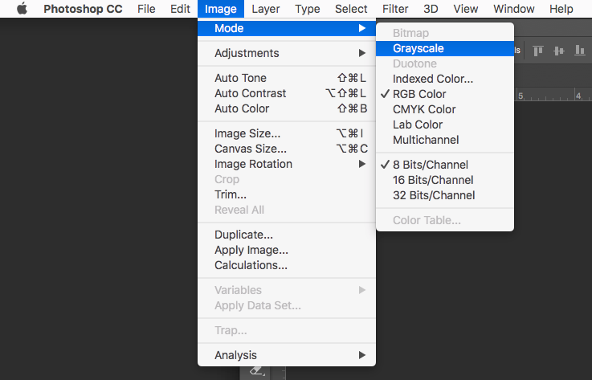Open the Canvas Size dialog
This screenshot has width=592, height=380.
pos(287,149)
